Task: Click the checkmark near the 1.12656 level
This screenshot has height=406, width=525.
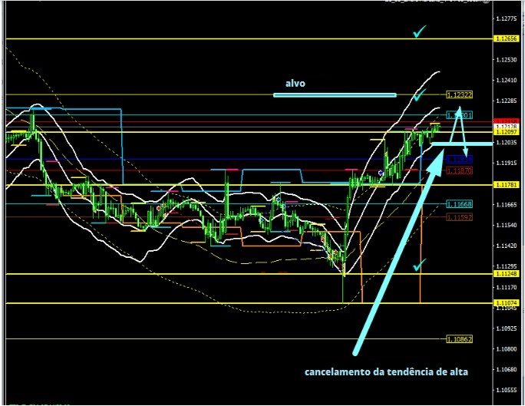Action: coord(418,32)
